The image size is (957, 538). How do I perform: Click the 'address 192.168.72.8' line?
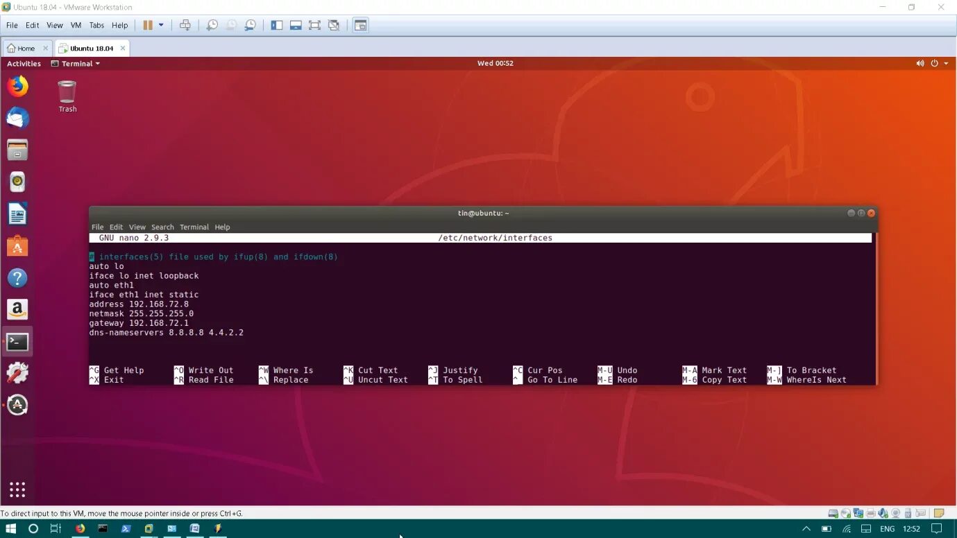coord(139,304)
